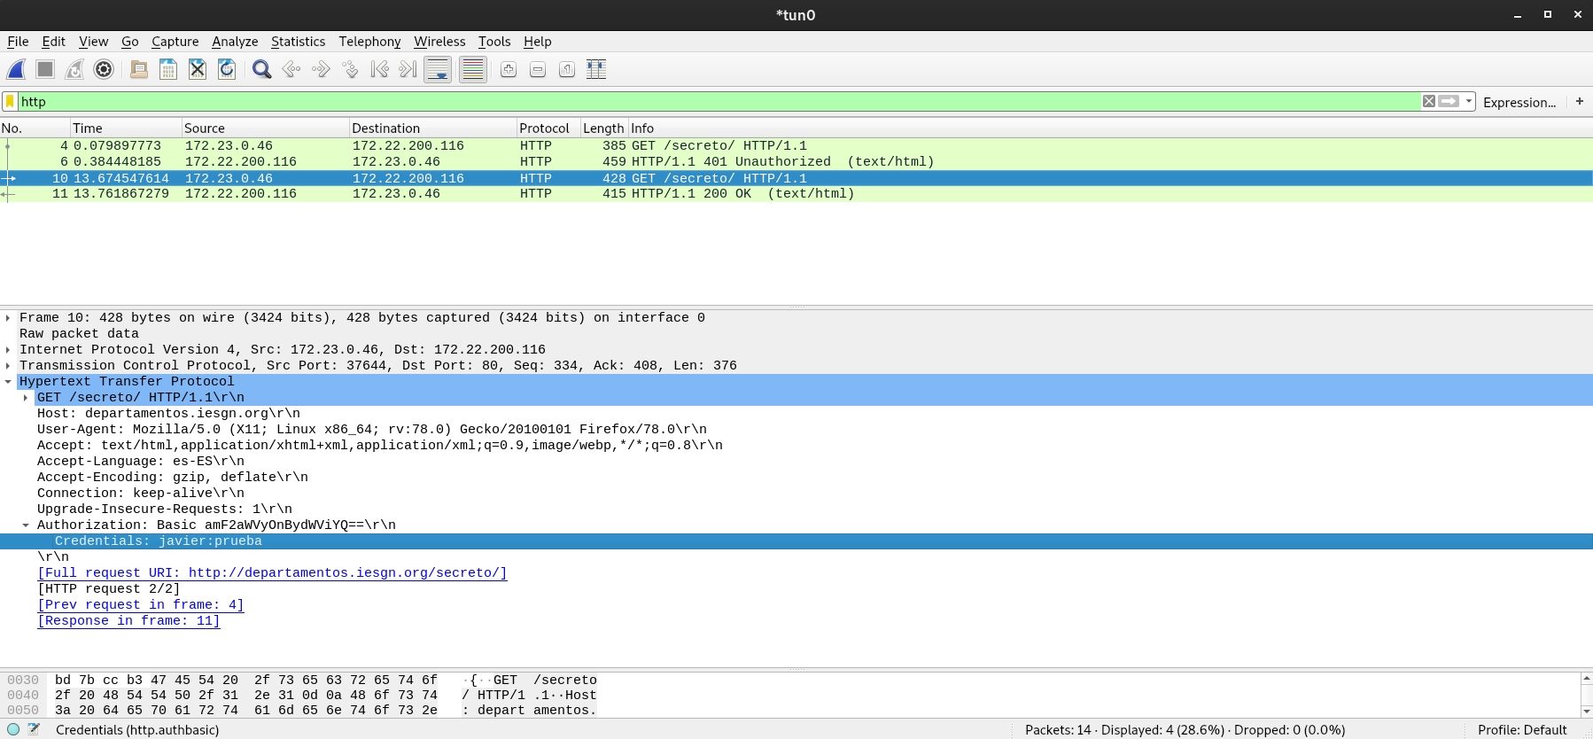Jump to the first packet
This screenshot has height=739, width=1593.
pos(379,69)
